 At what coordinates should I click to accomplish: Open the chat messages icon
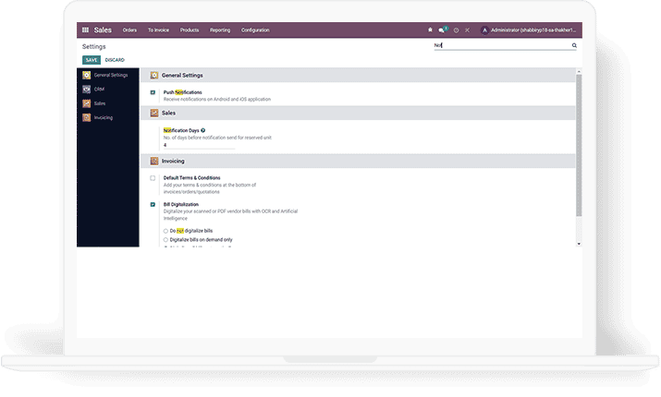443,30
